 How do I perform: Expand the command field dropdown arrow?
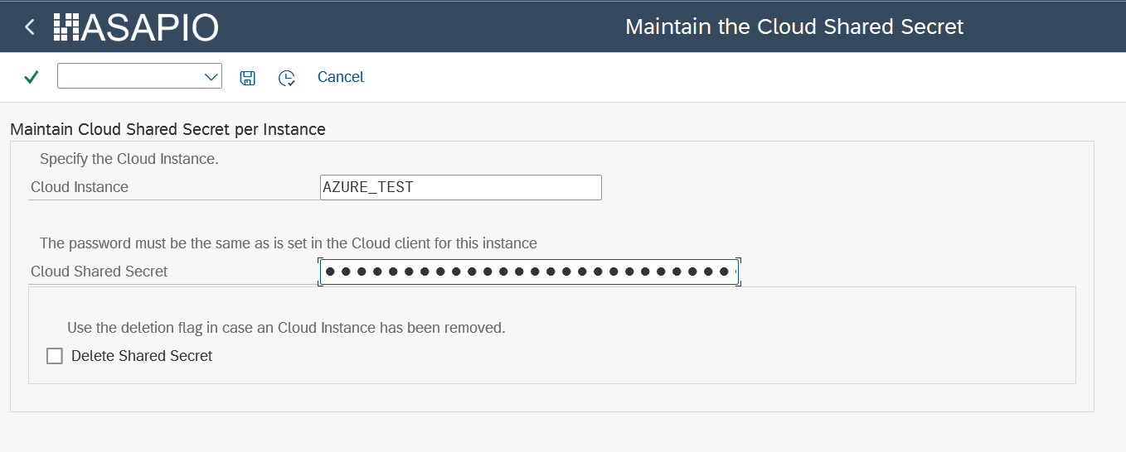(211, 77)
